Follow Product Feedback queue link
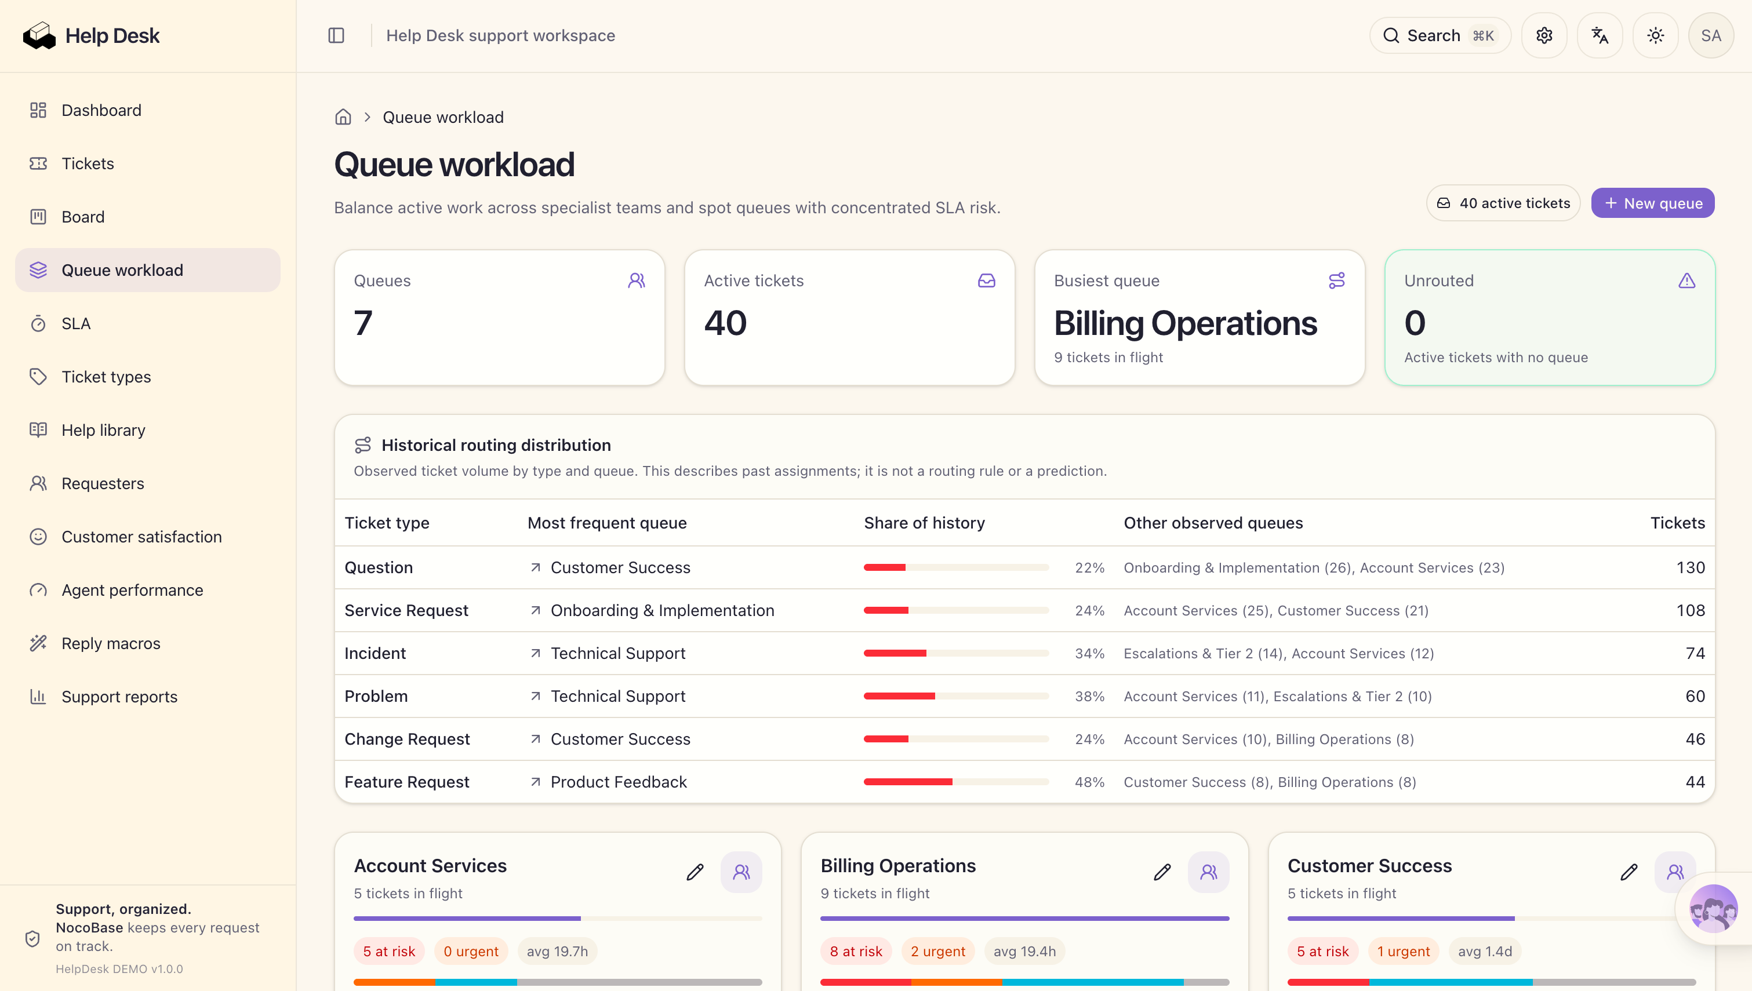This screenshot has width=1752, height=991. coord(608,782)
